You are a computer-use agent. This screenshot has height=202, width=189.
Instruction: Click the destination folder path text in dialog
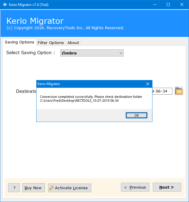tap(79, 101)
